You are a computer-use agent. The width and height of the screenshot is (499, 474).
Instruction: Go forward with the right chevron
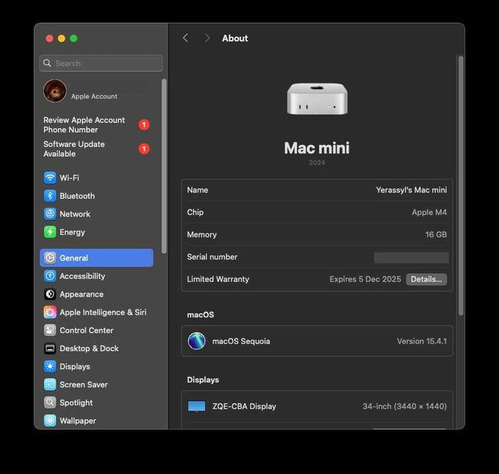207,38
